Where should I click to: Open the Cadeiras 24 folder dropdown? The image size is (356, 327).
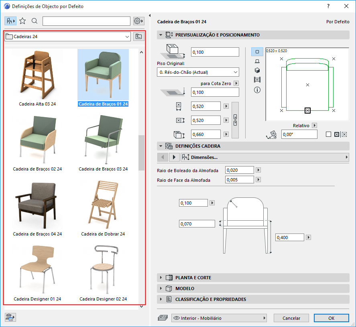pos(67,37)
